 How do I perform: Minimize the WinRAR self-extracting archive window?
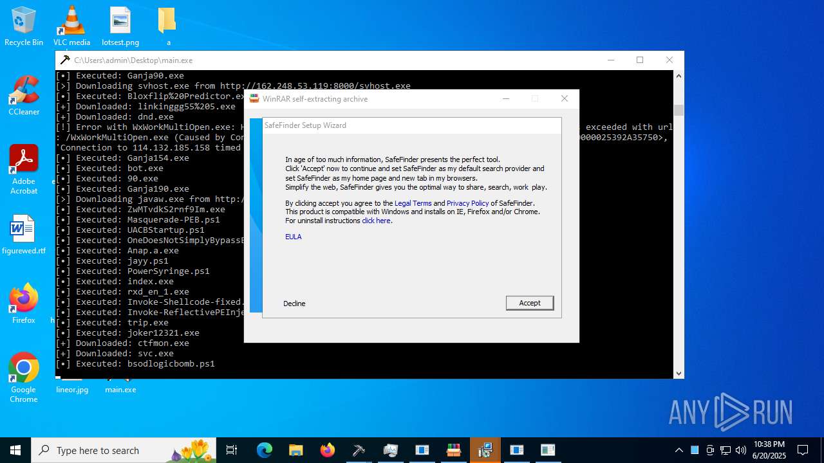coord(506,98)
